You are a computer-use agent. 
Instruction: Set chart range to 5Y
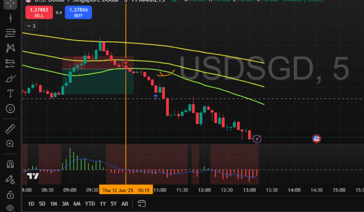114,204
